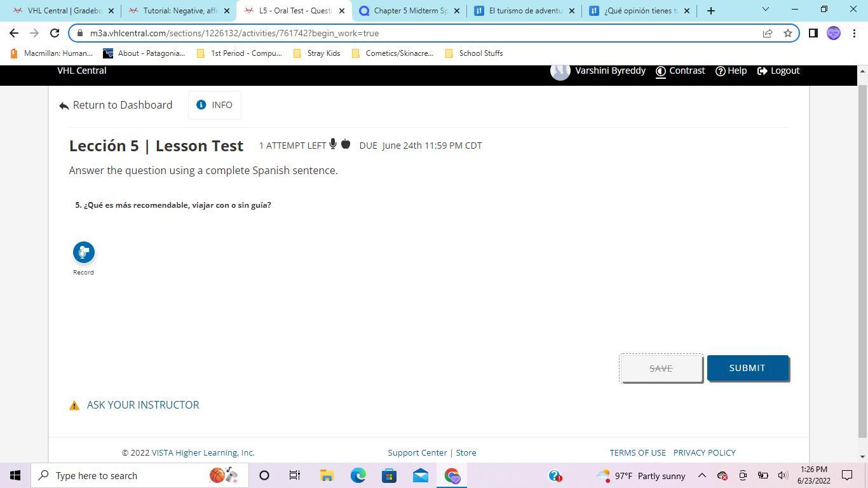This screenshot has width=868, height=488.
Task: Open Mail app from taskbar
Action: click(x=421, y=475)
